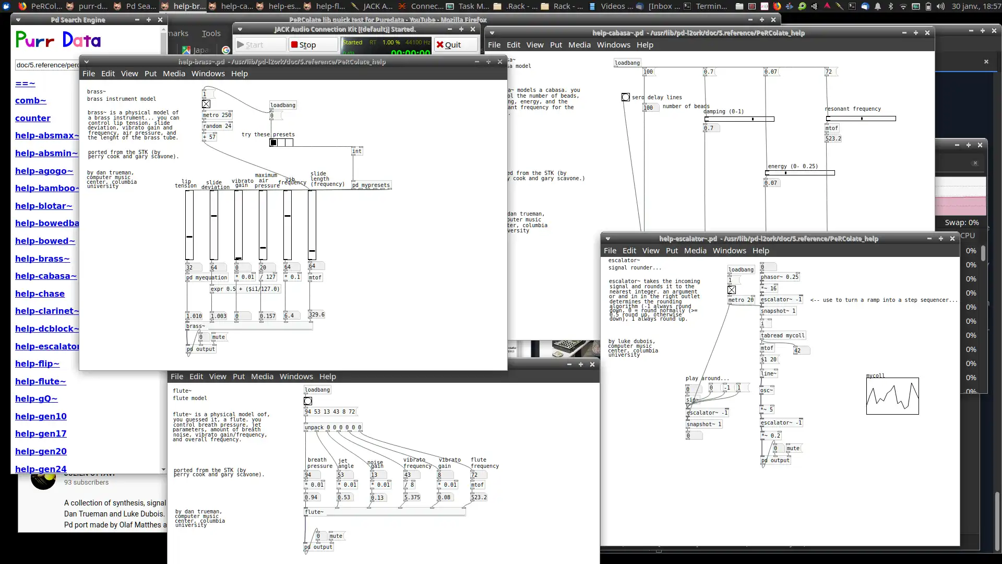The image size is (1002, 564).
Task: Click the green spiral tray icon
Action: click(802, 6)
